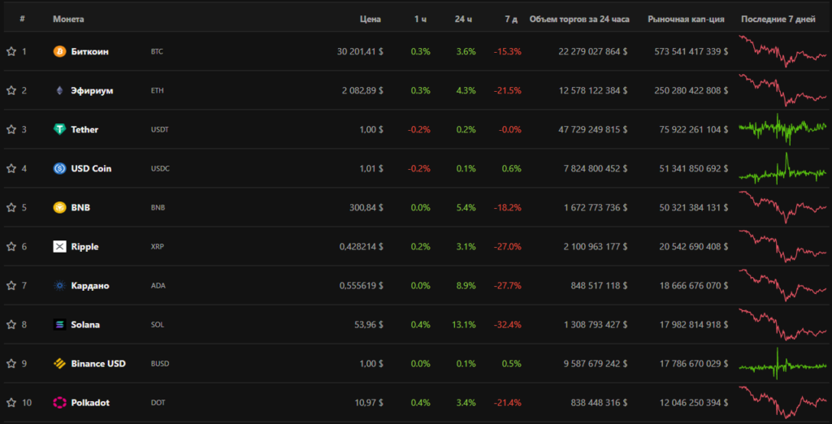View Ripple's 7-day sparkline chart
The width and height of the screenshot is (832, 424).
(x=782, y=246)
